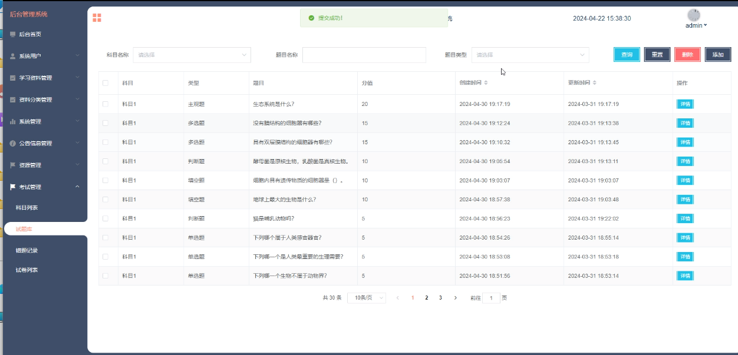Check the row 酵母菌是原核生物
The width and height of the screenshot is (738, 355).
pos(106,161)
